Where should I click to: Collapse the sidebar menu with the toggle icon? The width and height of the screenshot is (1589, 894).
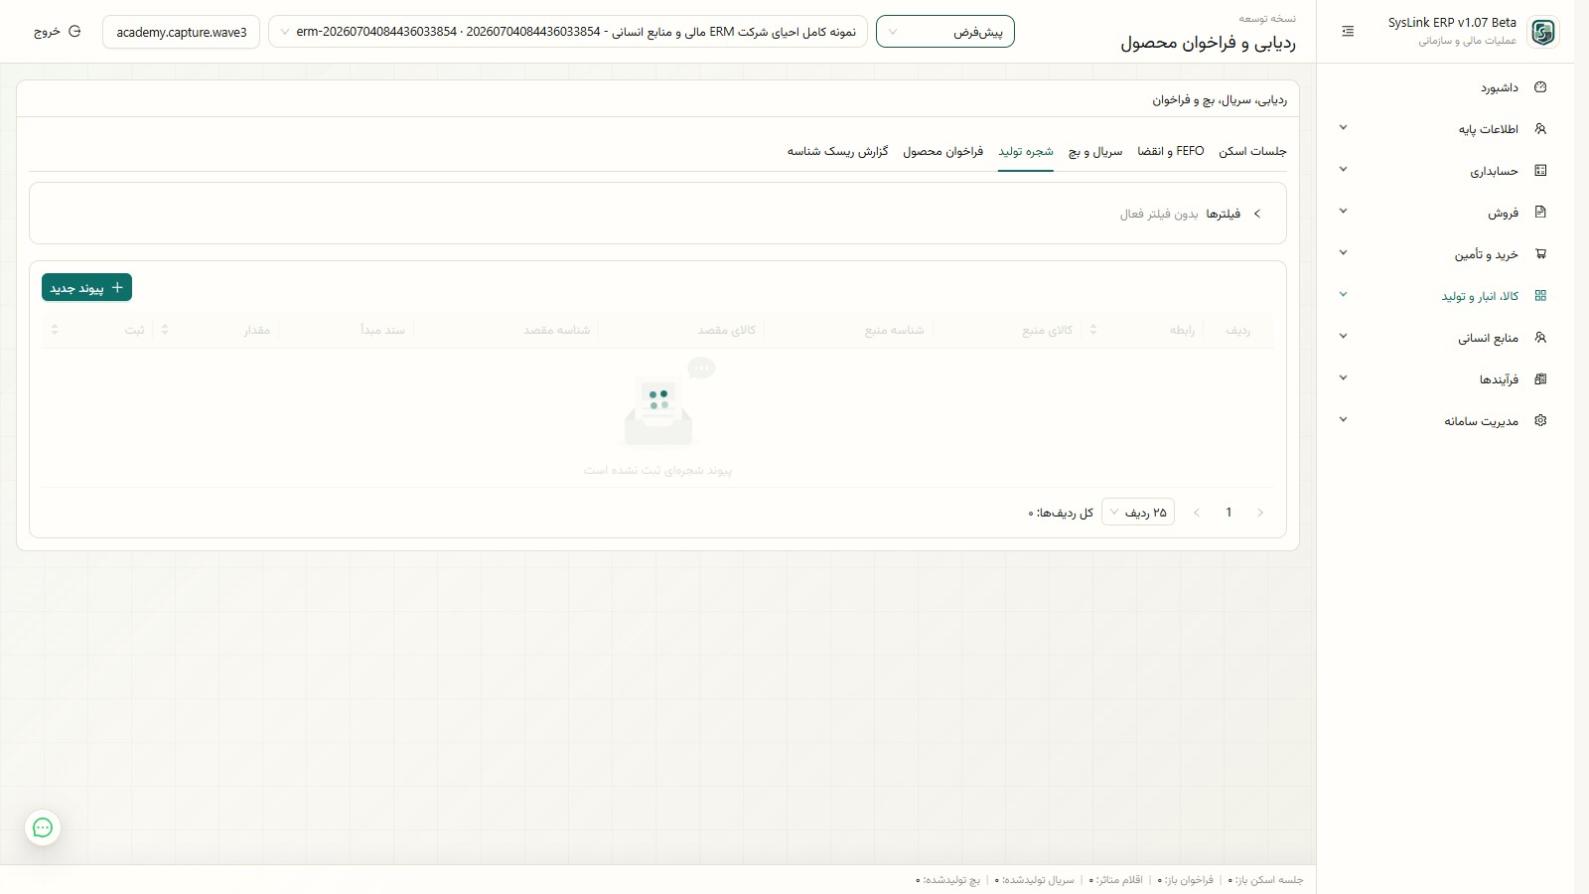1348,32
